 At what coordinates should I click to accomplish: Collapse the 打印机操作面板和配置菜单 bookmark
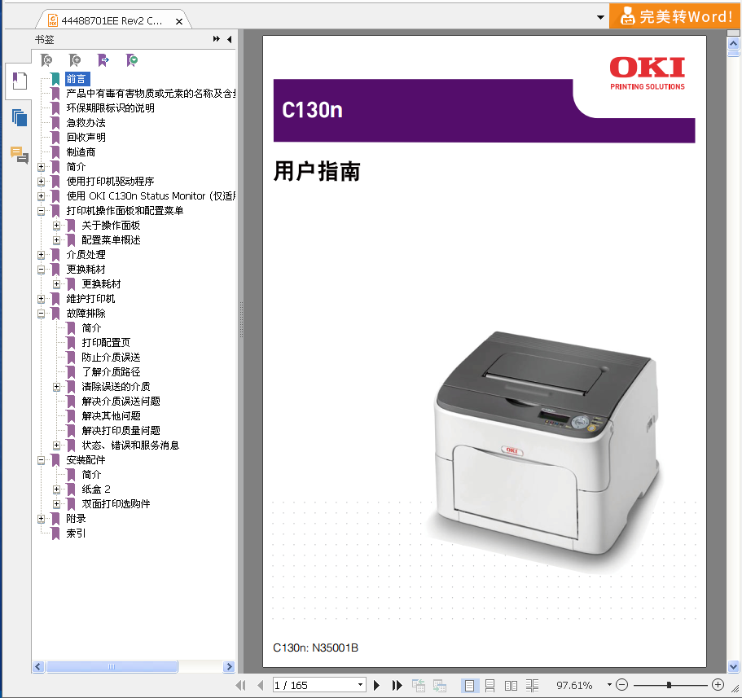(x=42, y=211)
